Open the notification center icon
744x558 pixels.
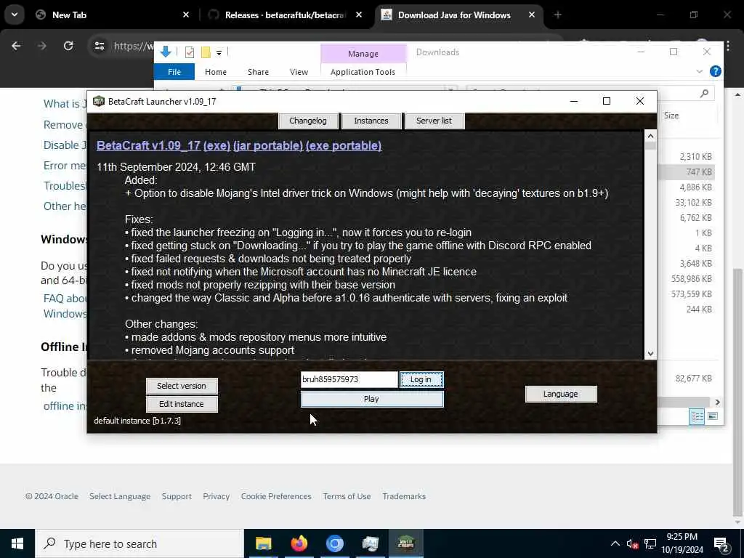click(x=721, y=543)
